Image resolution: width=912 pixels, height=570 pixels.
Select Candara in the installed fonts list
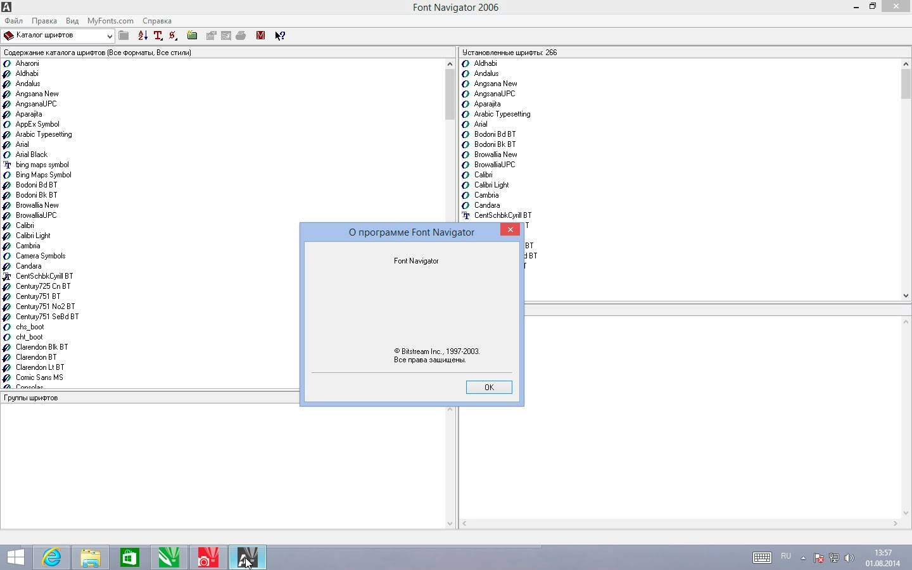coord(487,205)
